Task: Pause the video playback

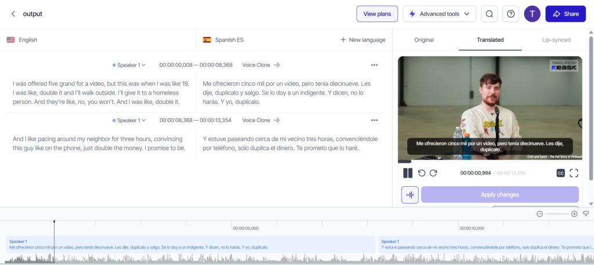Action: tap(408, 173)
